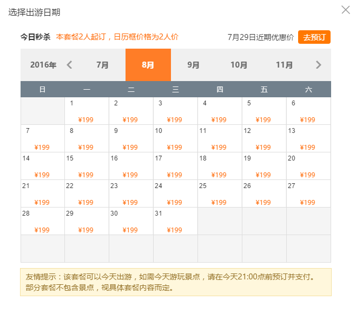Switch to the 9月 month tab
The height and width of the screenshot is (314, 356).
(x=193, y=65)
